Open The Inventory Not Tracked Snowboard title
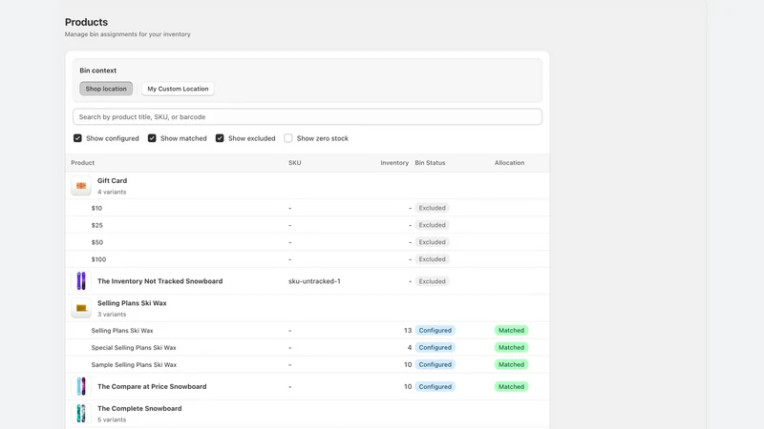Screen dimensions: 764x429 pyautogui.click(x=159, y=281)
